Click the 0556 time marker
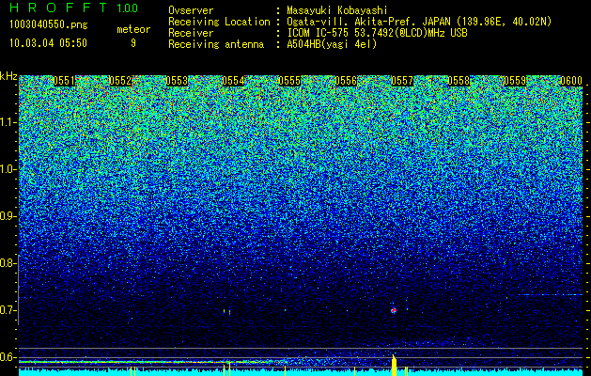Screen dimensions: 591x376 point(346,81)
